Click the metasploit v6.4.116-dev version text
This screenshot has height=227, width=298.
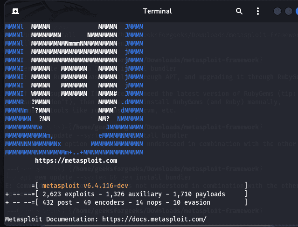click(x=85, y=186)
